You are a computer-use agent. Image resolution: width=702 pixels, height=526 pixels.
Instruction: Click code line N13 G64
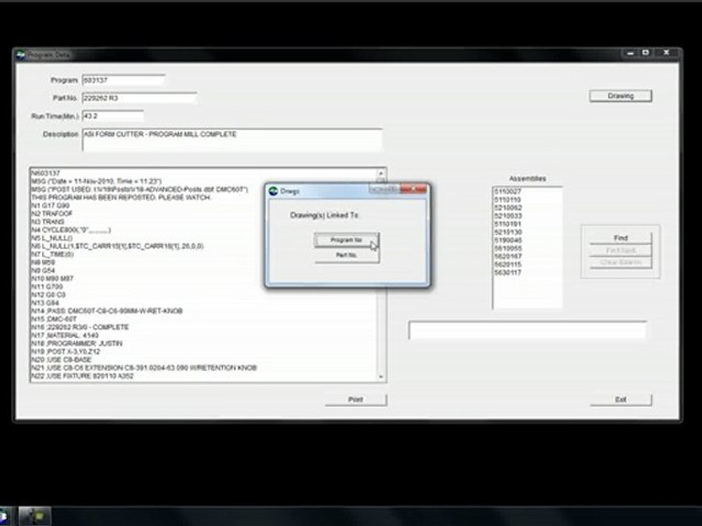pyautogui.click(x=45, y=302)
